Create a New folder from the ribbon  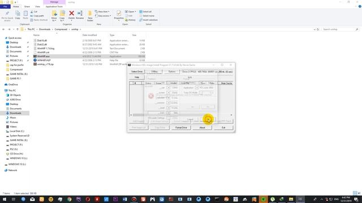point(90,16)
